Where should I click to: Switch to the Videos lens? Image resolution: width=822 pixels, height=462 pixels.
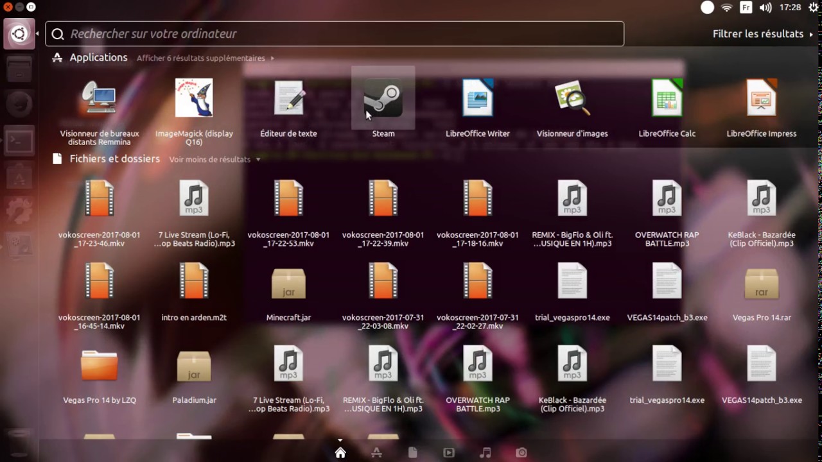(449, 452)
